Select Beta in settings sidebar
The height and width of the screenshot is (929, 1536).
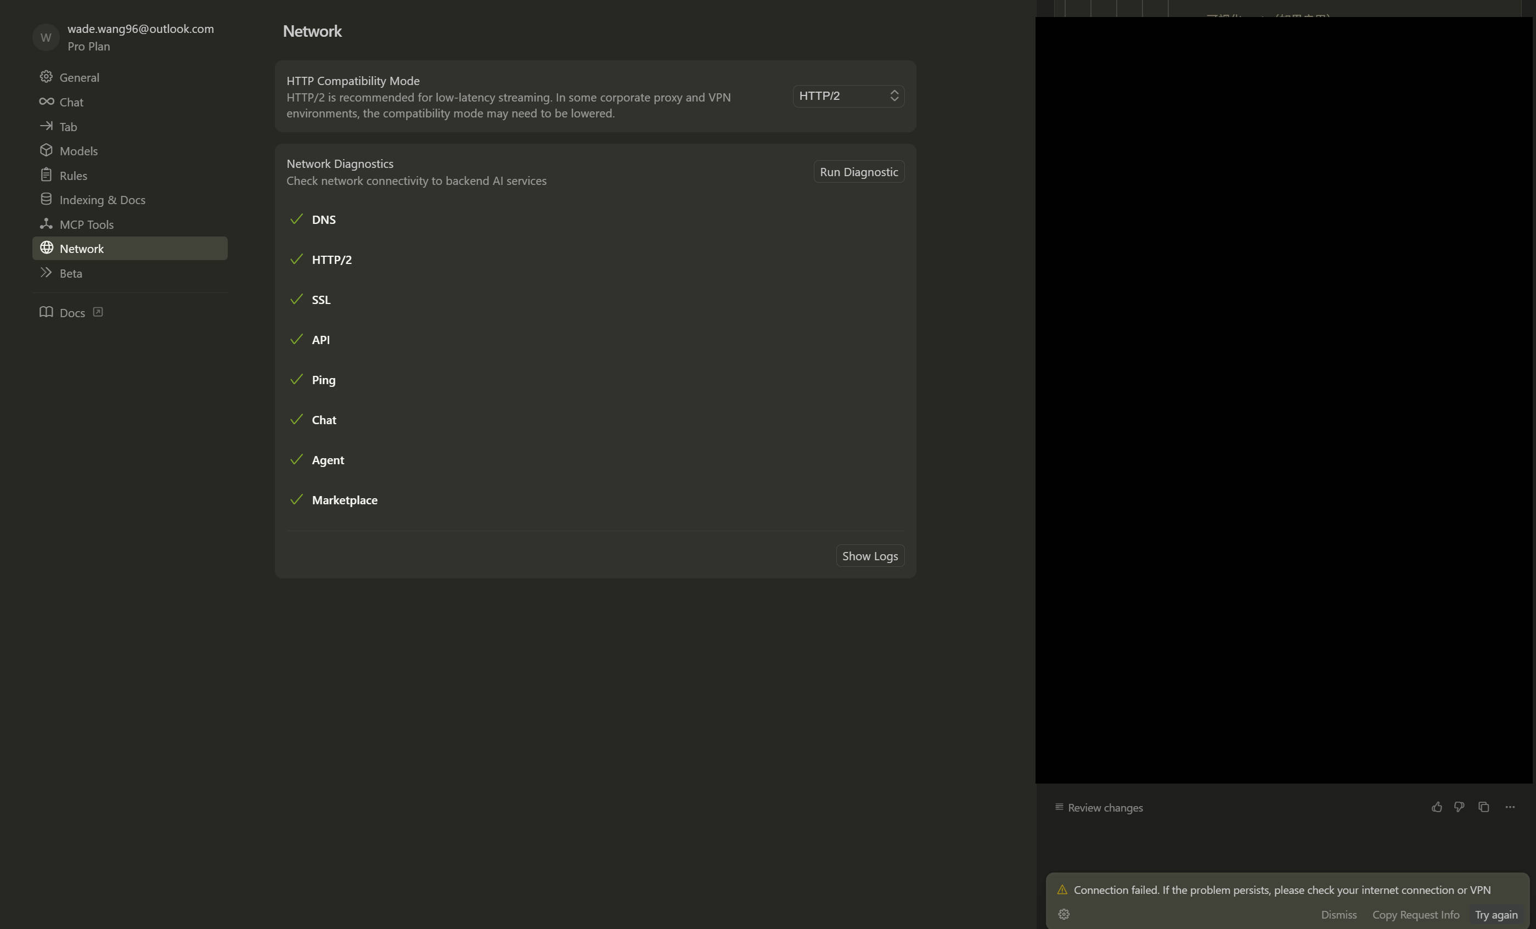(130, 273)
